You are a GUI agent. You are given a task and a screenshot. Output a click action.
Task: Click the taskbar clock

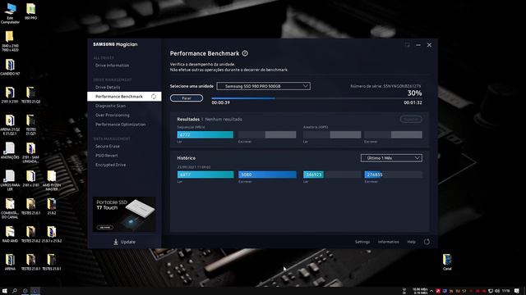506,291
